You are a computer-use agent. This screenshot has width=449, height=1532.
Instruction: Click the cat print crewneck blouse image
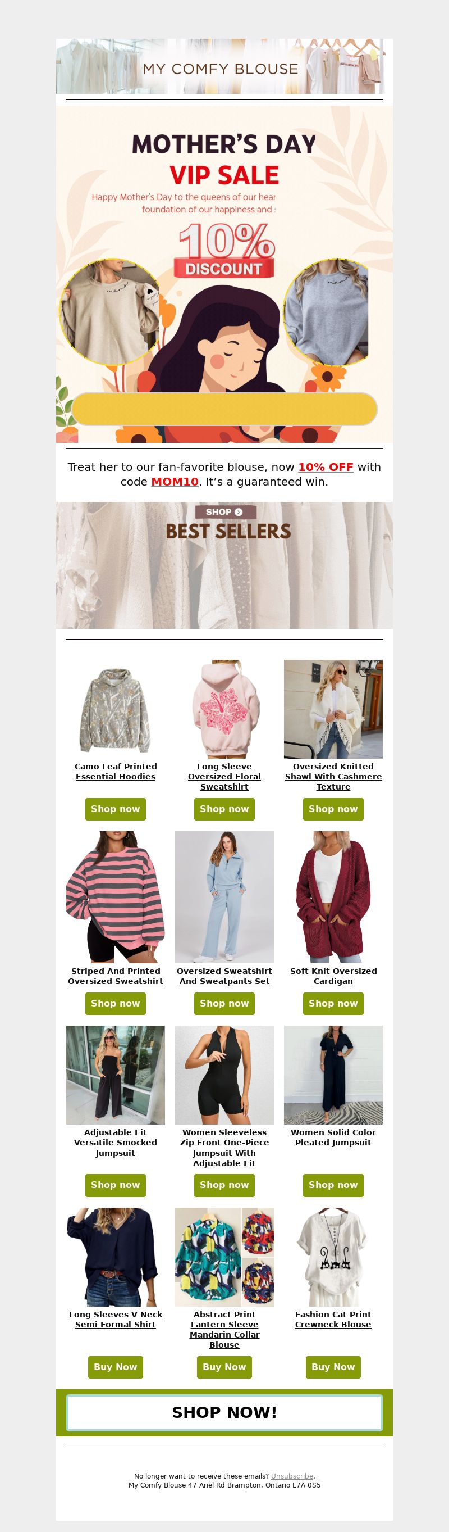(x=333, y=1257)
